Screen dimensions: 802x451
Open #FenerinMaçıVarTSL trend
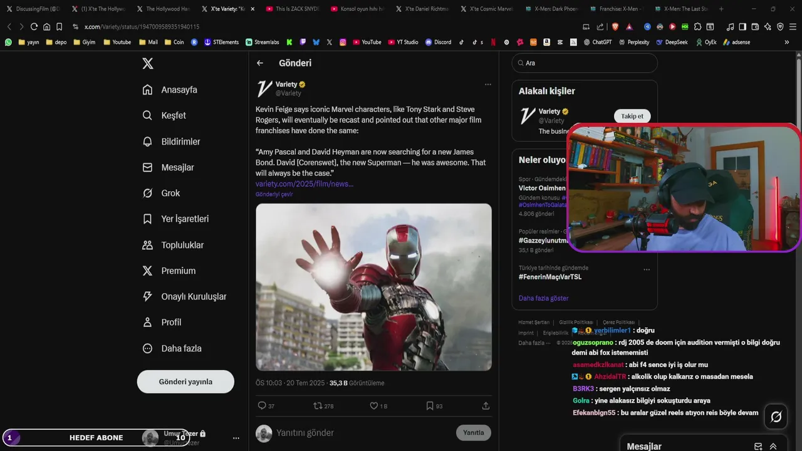550,277
